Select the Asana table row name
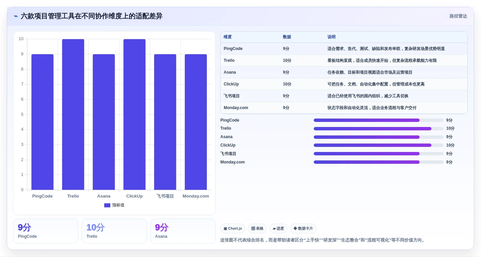This screenshot has height=257, width=481. point(230,72)
